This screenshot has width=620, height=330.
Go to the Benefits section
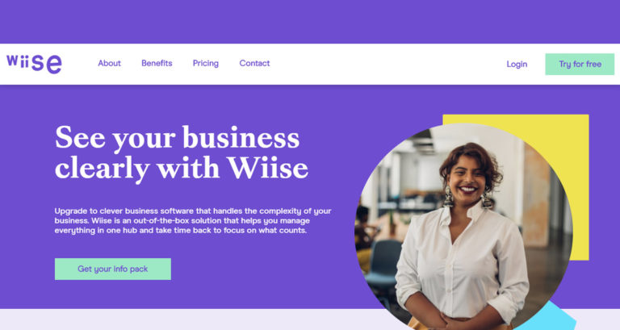pyautogui.click(x=157, y=63)
